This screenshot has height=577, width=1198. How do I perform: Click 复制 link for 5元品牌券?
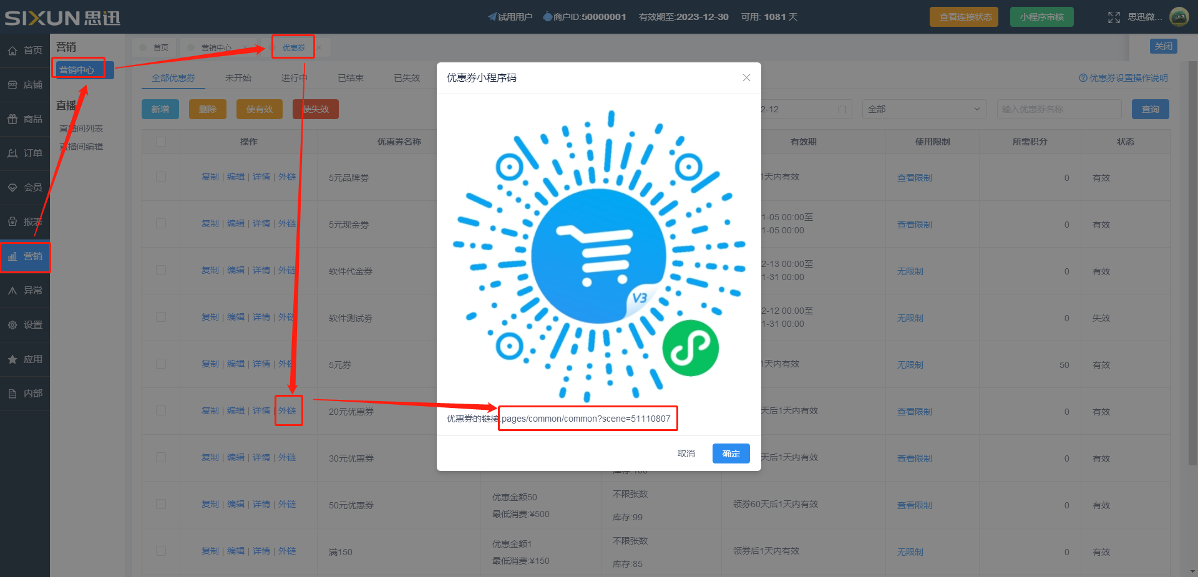pos(210,177)
